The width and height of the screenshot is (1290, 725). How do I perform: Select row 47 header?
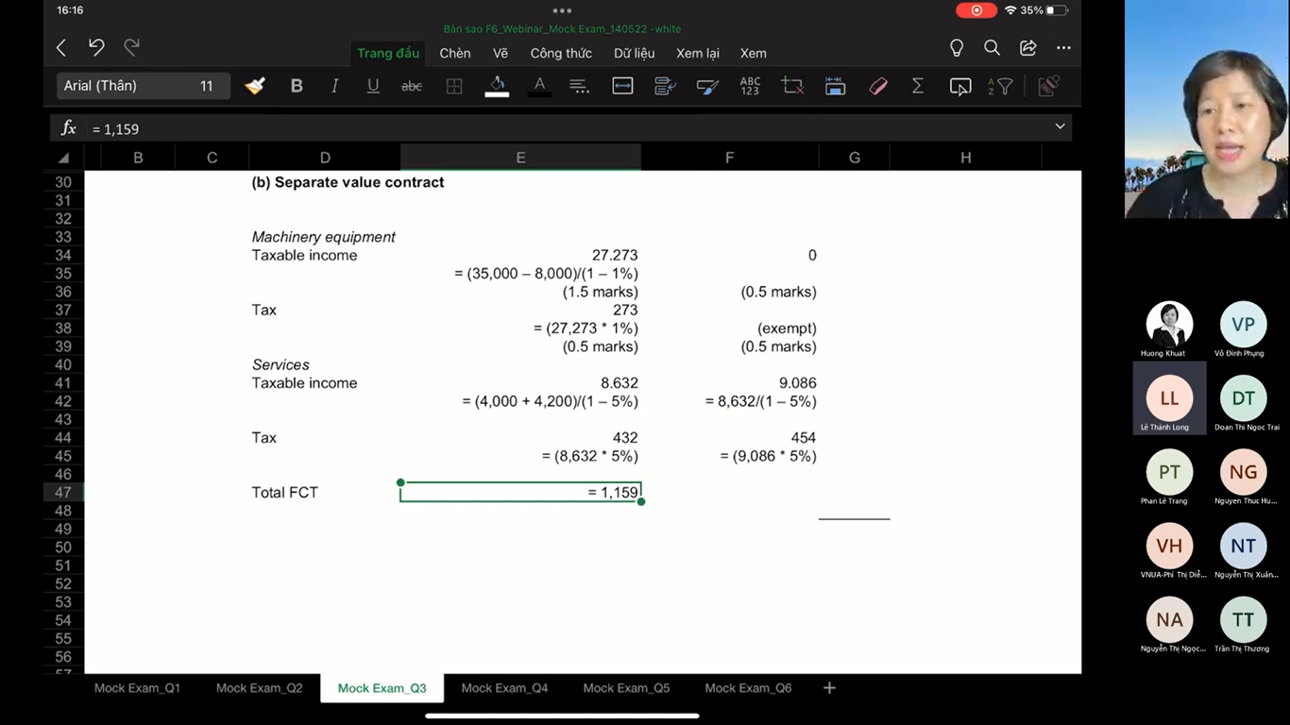[x=63, y=492]
